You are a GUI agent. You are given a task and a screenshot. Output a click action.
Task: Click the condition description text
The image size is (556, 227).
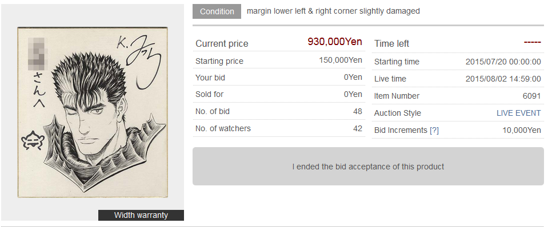333,11
